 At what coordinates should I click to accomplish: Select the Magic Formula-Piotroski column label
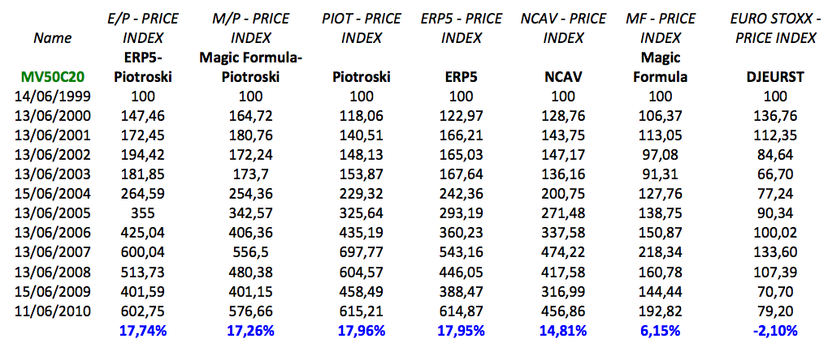249,67
